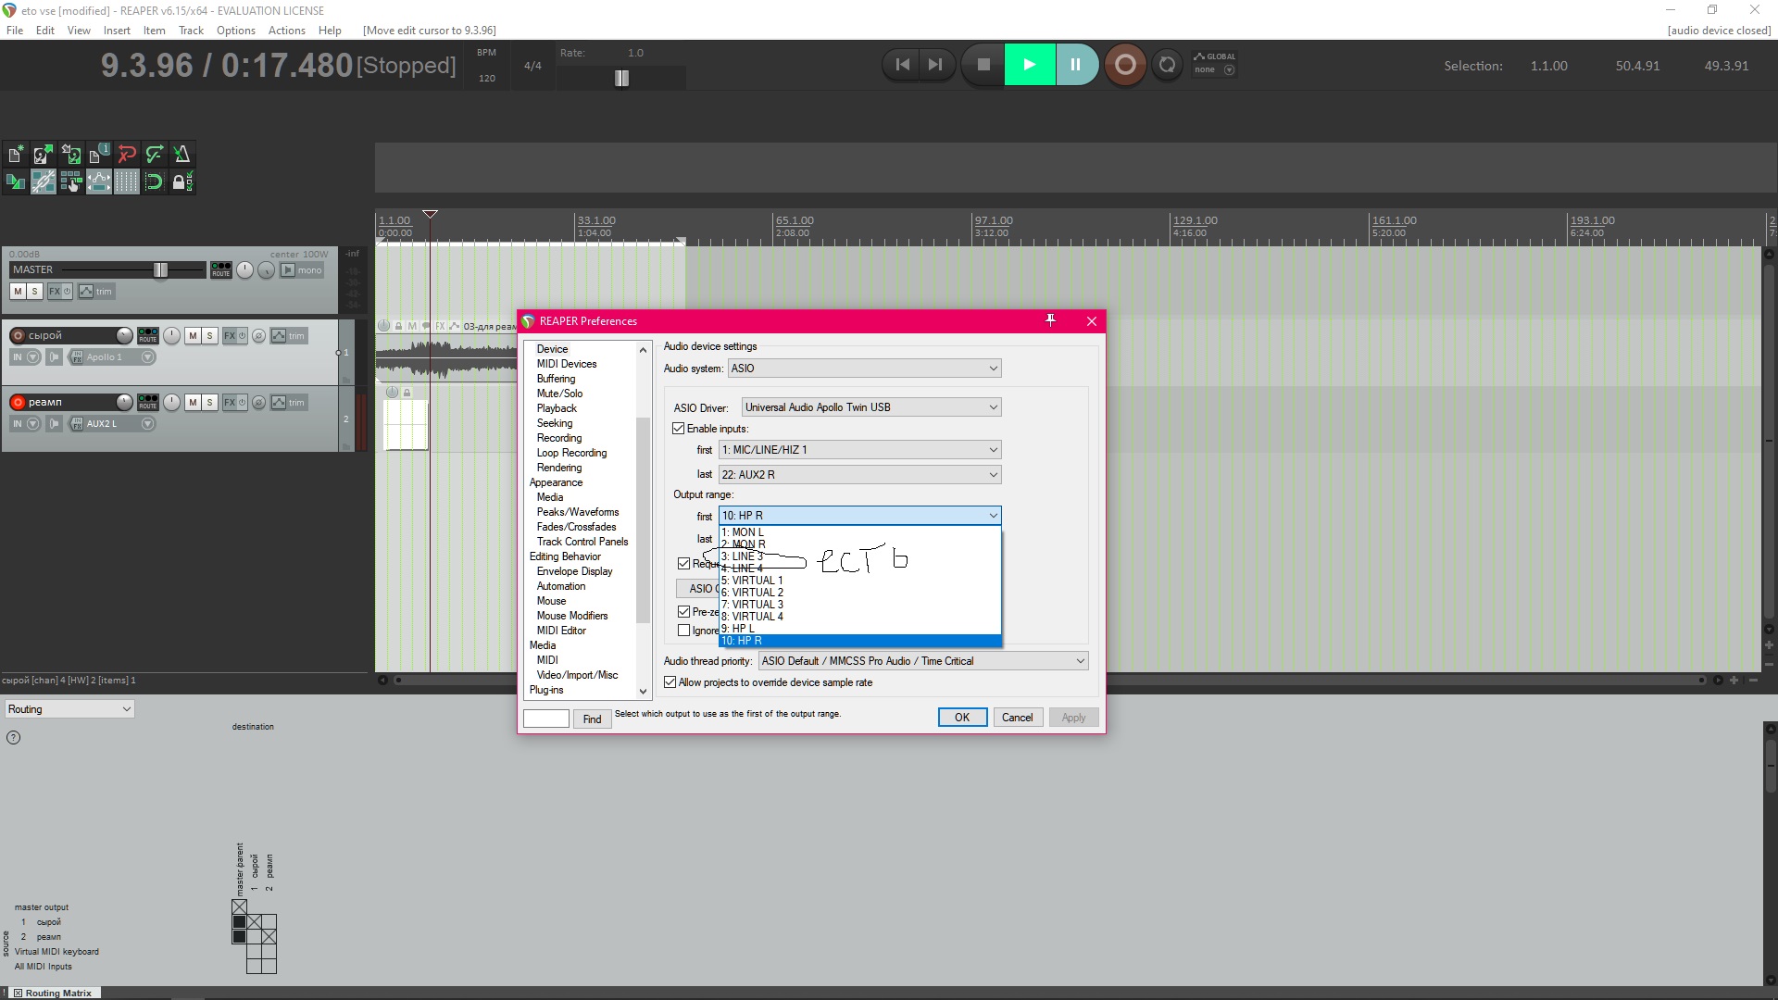
Task: Select Buffering in preferences tree
Action: 556,379
